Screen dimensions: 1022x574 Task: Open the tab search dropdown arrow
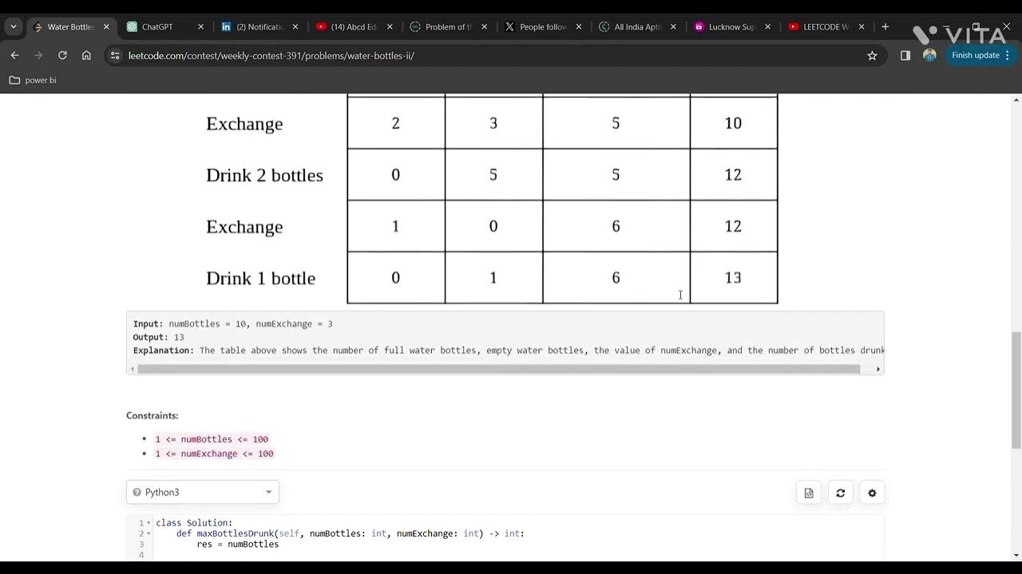(14, 26)
